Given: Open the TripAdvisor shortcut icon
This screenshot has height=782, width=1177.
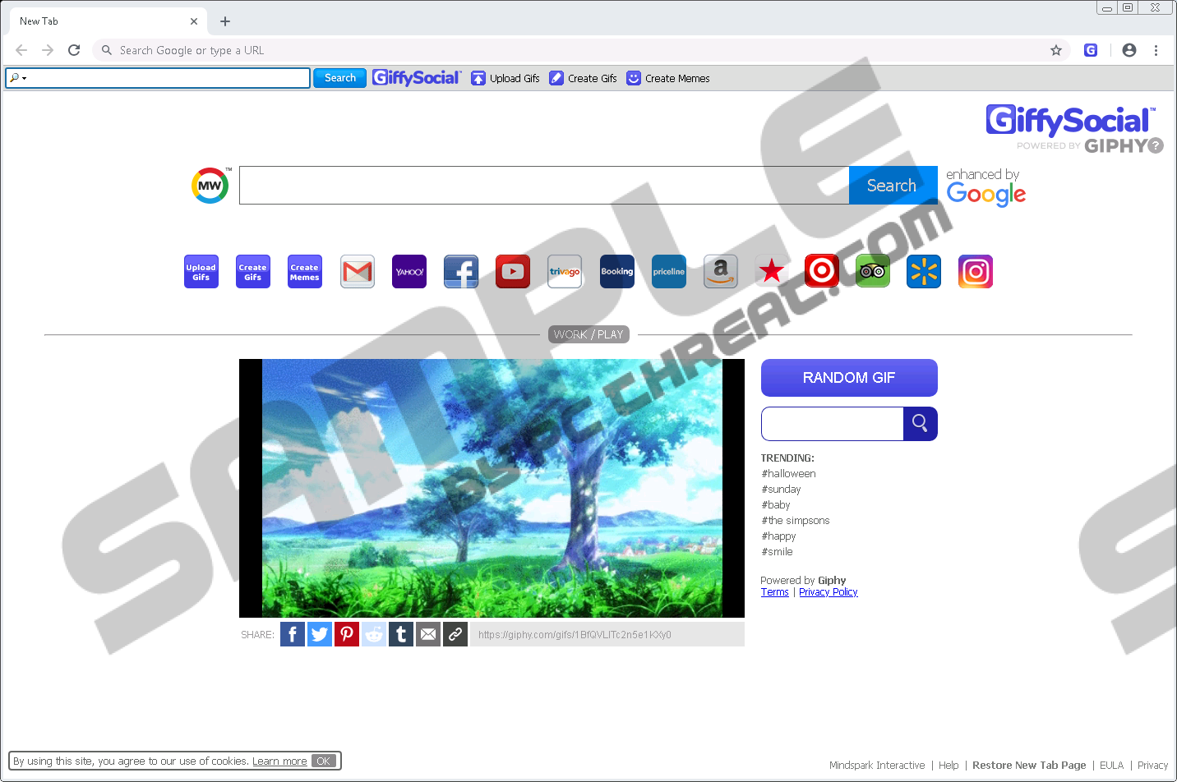Looking at the screenshot, I should [873, 272].
